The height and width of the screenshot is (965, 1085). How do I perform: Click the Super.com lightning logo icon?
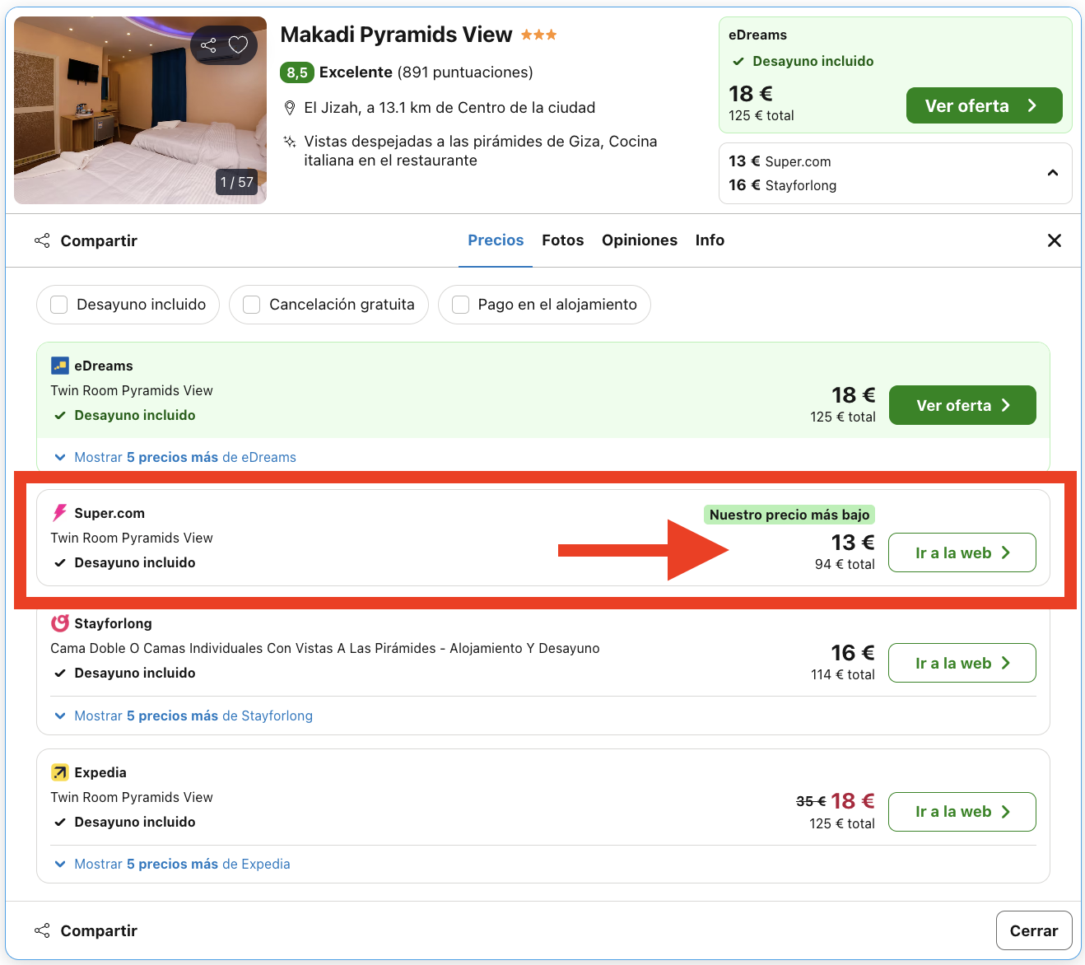(59, 513)
